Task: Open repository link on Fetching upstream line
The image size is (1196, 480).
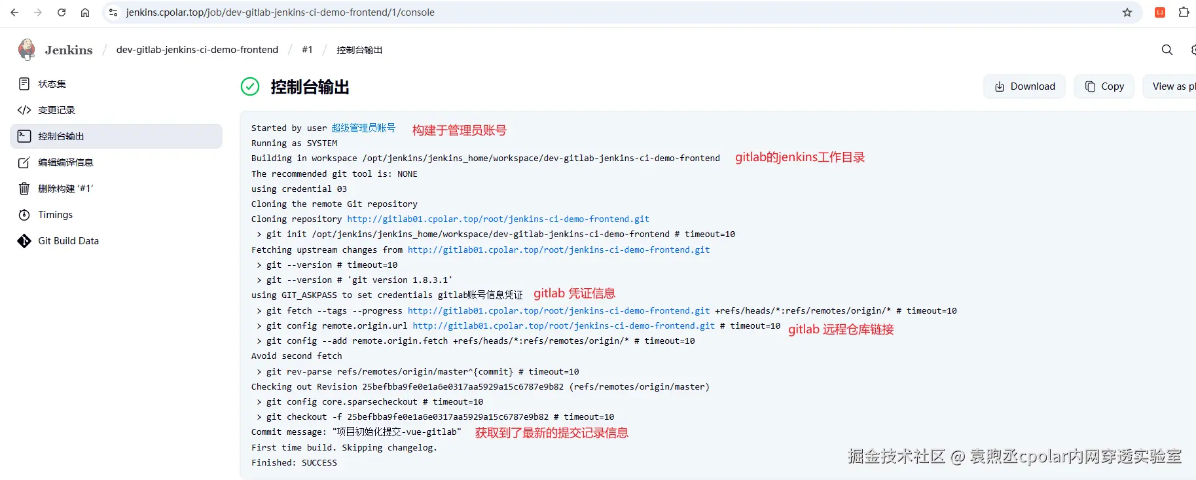Action: pos(558,249)
